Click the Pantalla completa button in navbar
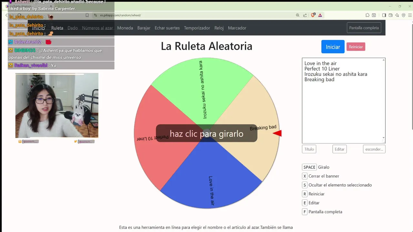The image size is (413, 232). (364, 28)
